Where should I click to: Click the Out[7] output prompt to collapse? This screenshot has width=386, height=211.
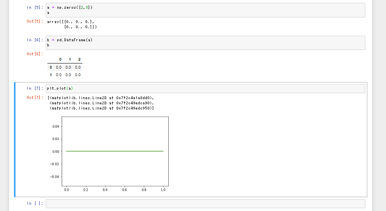click(x=35, y=98)
